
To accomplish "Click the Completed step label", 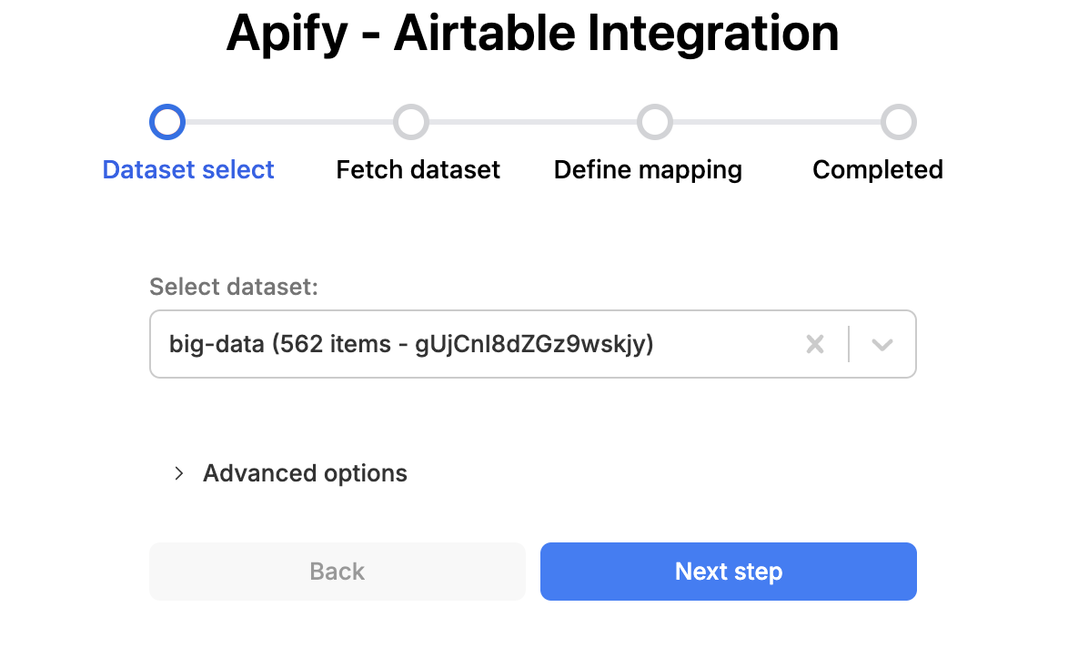I will (x=877, y=169).
